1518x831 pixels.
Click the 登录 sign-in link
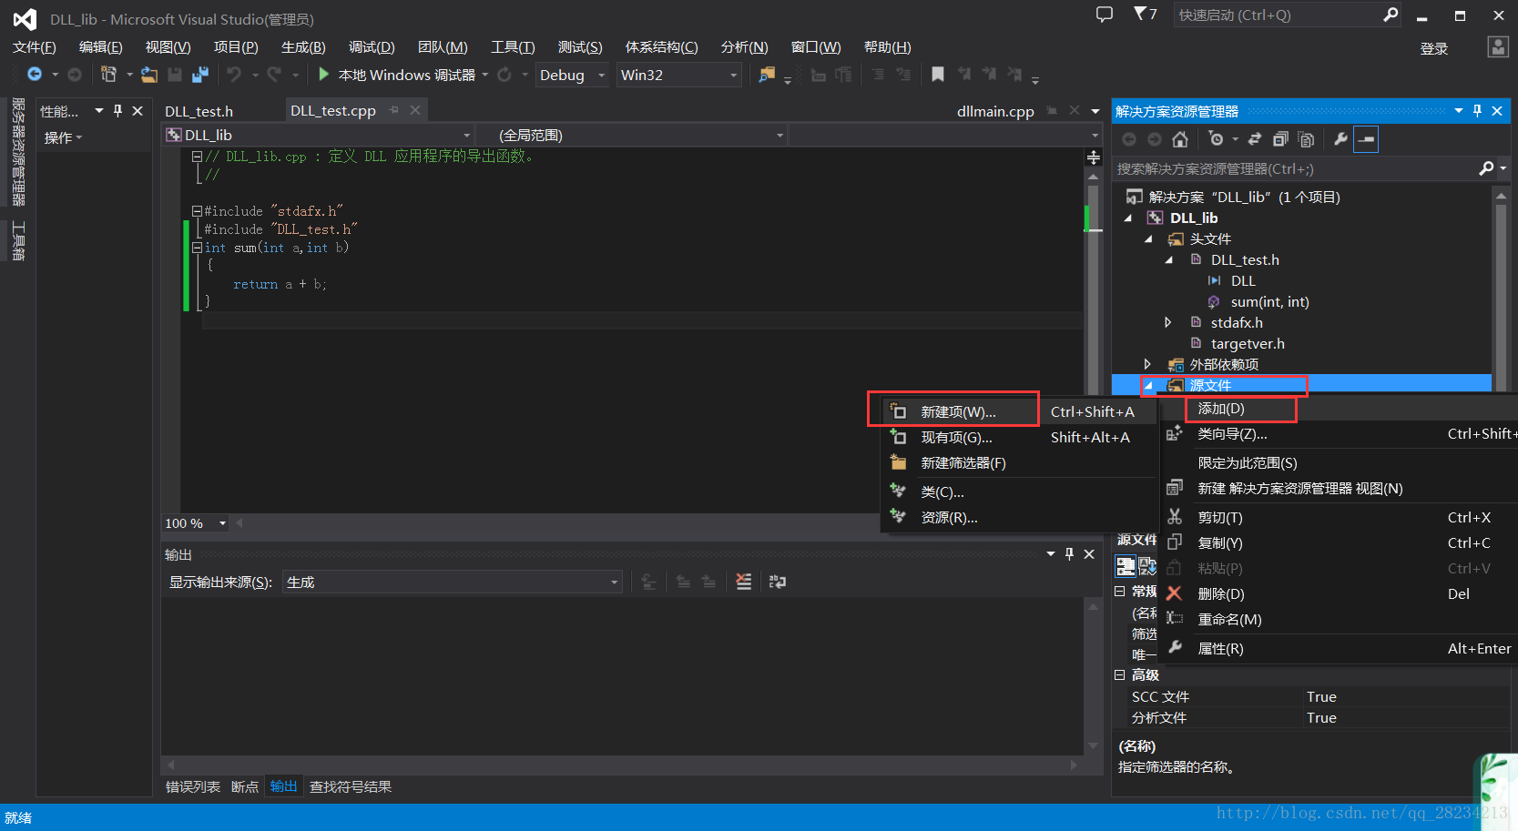(1433, 49)
